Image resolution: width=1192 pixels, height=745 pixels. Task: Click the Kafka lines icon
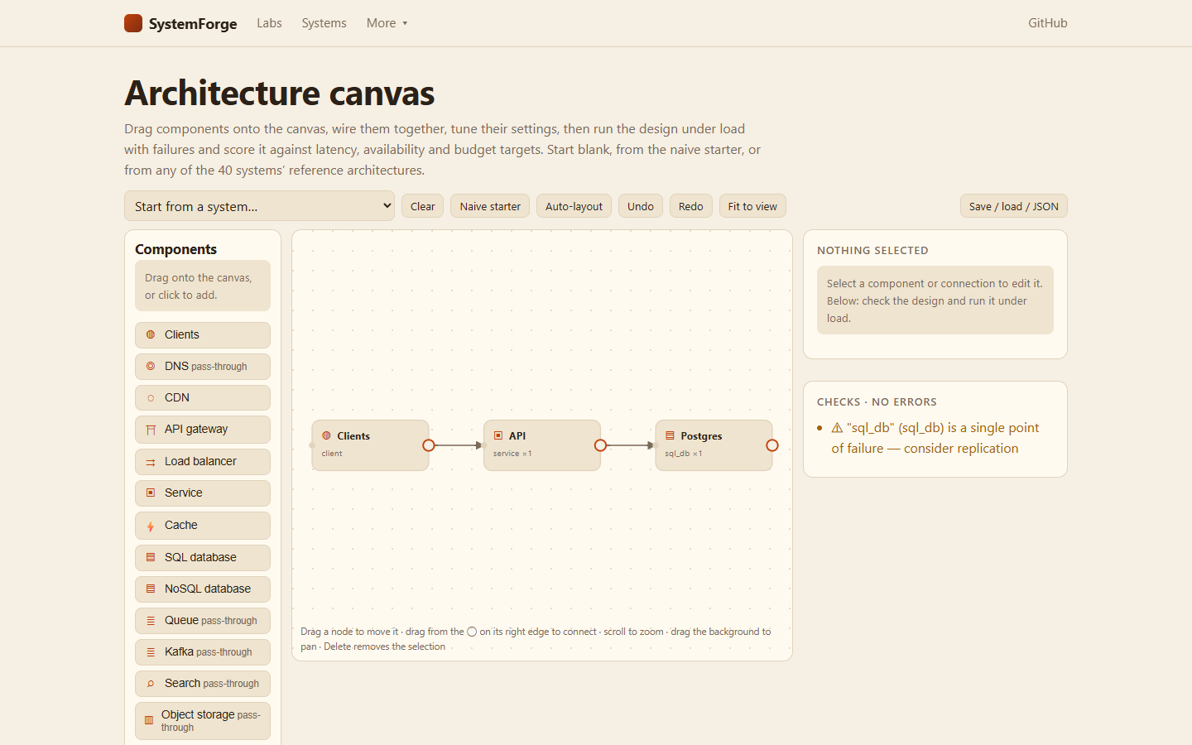click(151, 652)
